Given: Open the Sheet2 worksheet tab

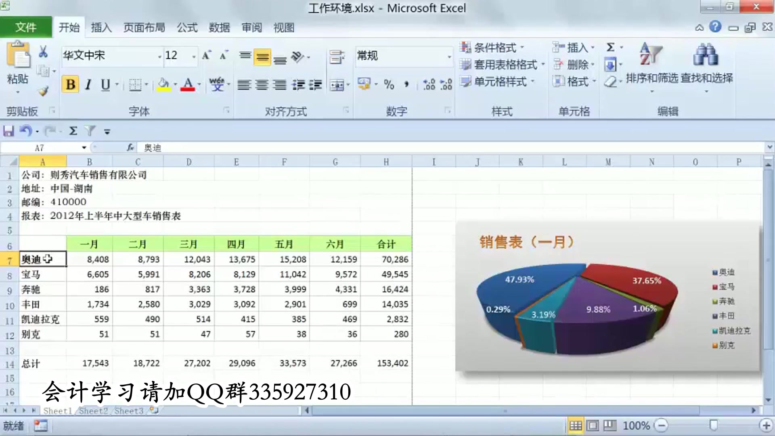Looking at the screenshot, I should click(x=93, y=411).
